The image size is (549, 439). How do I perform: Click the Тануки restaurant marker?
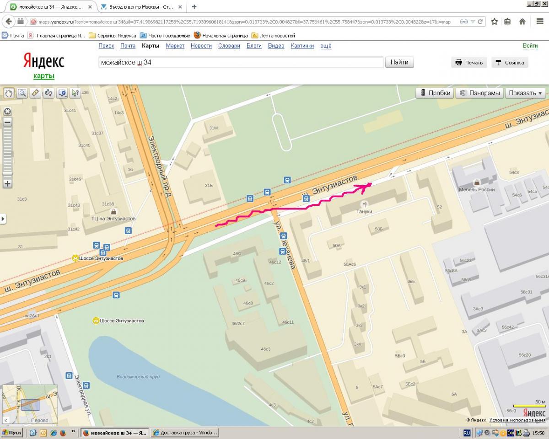coord(365,204)
